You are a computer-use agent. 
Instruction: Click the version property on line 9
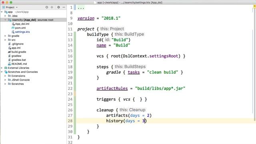pos(86,18)
